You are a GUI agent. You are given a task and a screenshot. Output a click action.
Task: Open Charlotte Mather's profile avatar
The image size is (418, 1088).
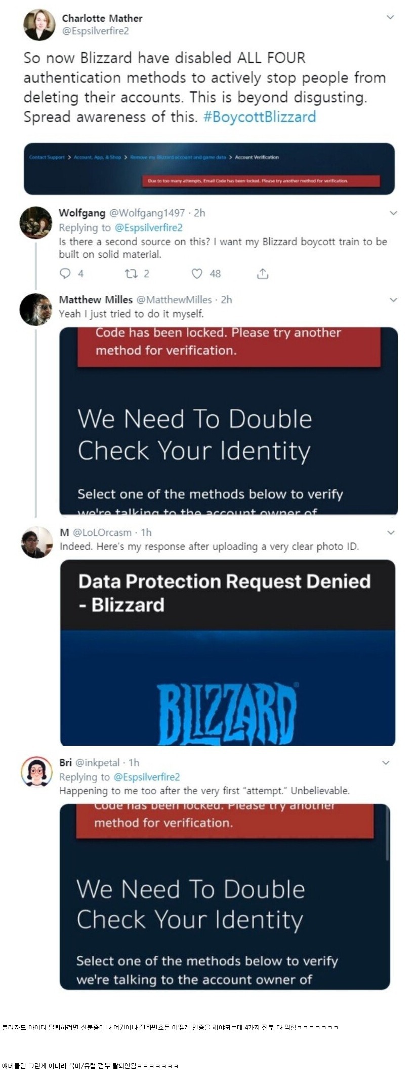[x=39, y=25]
